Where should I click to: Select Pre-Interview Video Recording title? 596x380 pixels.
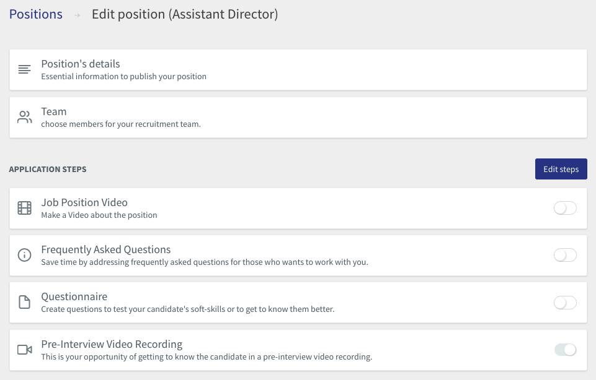(x=112, y=344)
